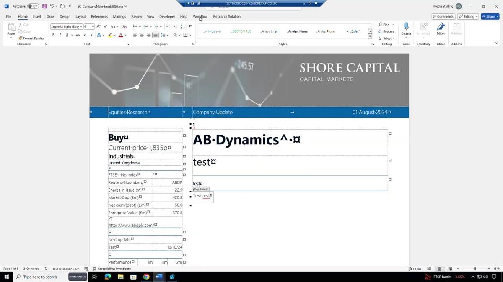Toggle the AutoSave switch
Screen dimensions: 503x282
coord(33,6)
